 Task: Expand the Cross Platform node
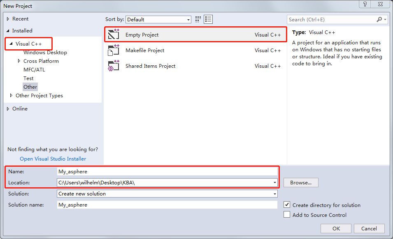19,61
